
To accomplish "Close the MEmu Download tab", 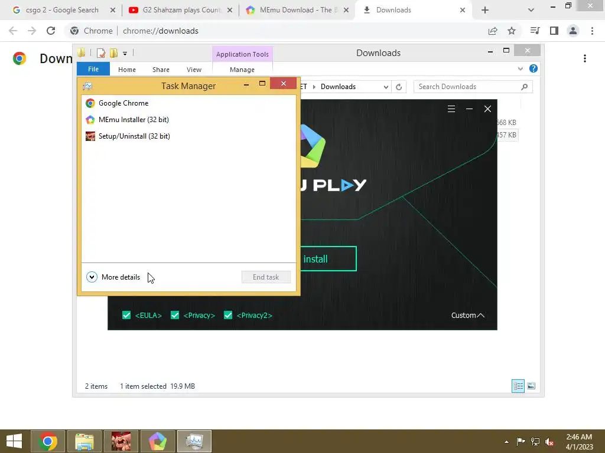I will click(x=346, y=11).
